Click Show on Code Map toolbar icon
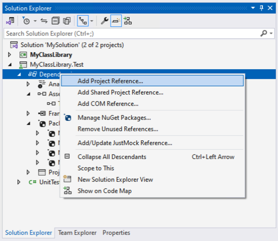 point(128,21)
